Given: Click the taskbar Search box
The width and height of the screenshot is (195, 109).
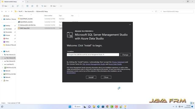Looking at the screenshot, I should [78, 107].
